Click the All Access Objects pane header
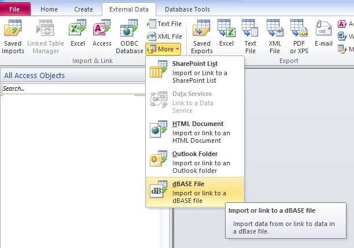354x248 pixels. (x=73, y=75)
